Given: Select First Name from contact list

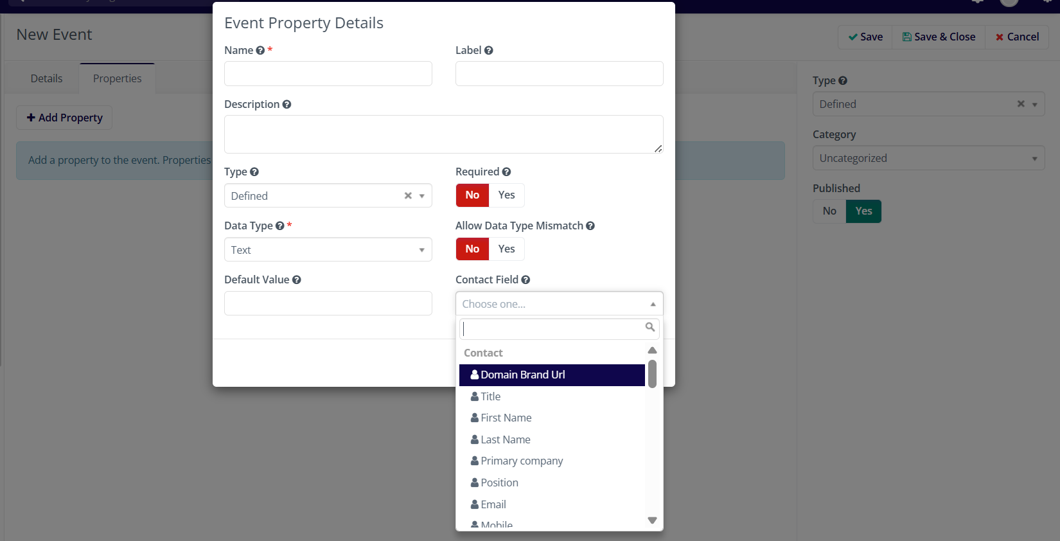Looking at the screenshot, I should point(506,418).
